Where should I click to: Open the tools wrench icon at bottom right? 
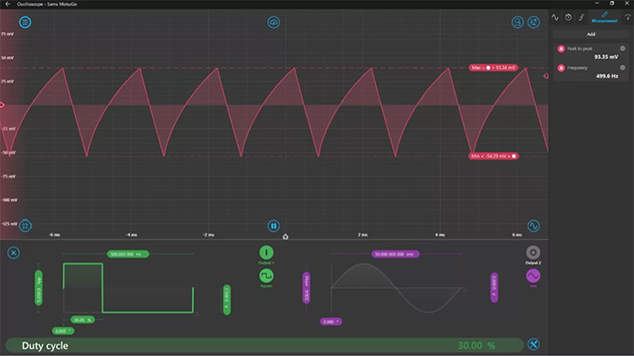(x=533, y=344)
